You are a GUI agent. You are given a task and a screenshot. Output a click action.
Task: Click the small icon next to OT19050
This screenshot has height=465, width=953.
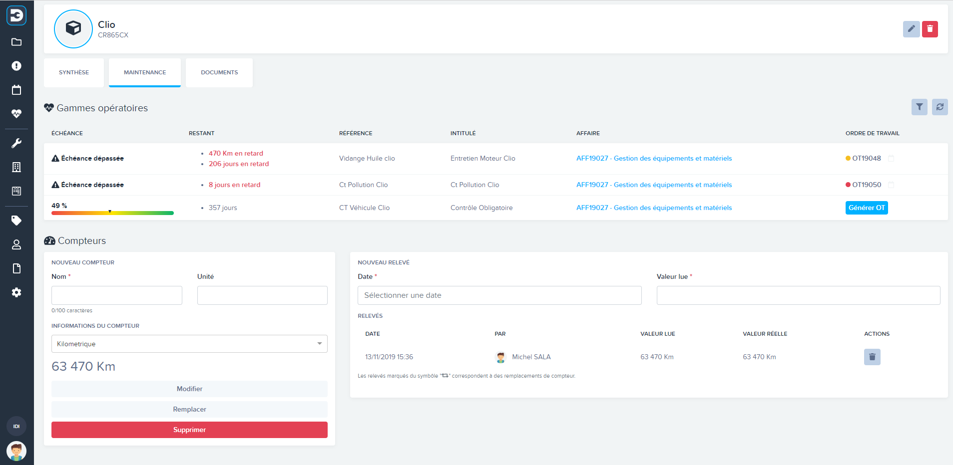pos(891,185)
